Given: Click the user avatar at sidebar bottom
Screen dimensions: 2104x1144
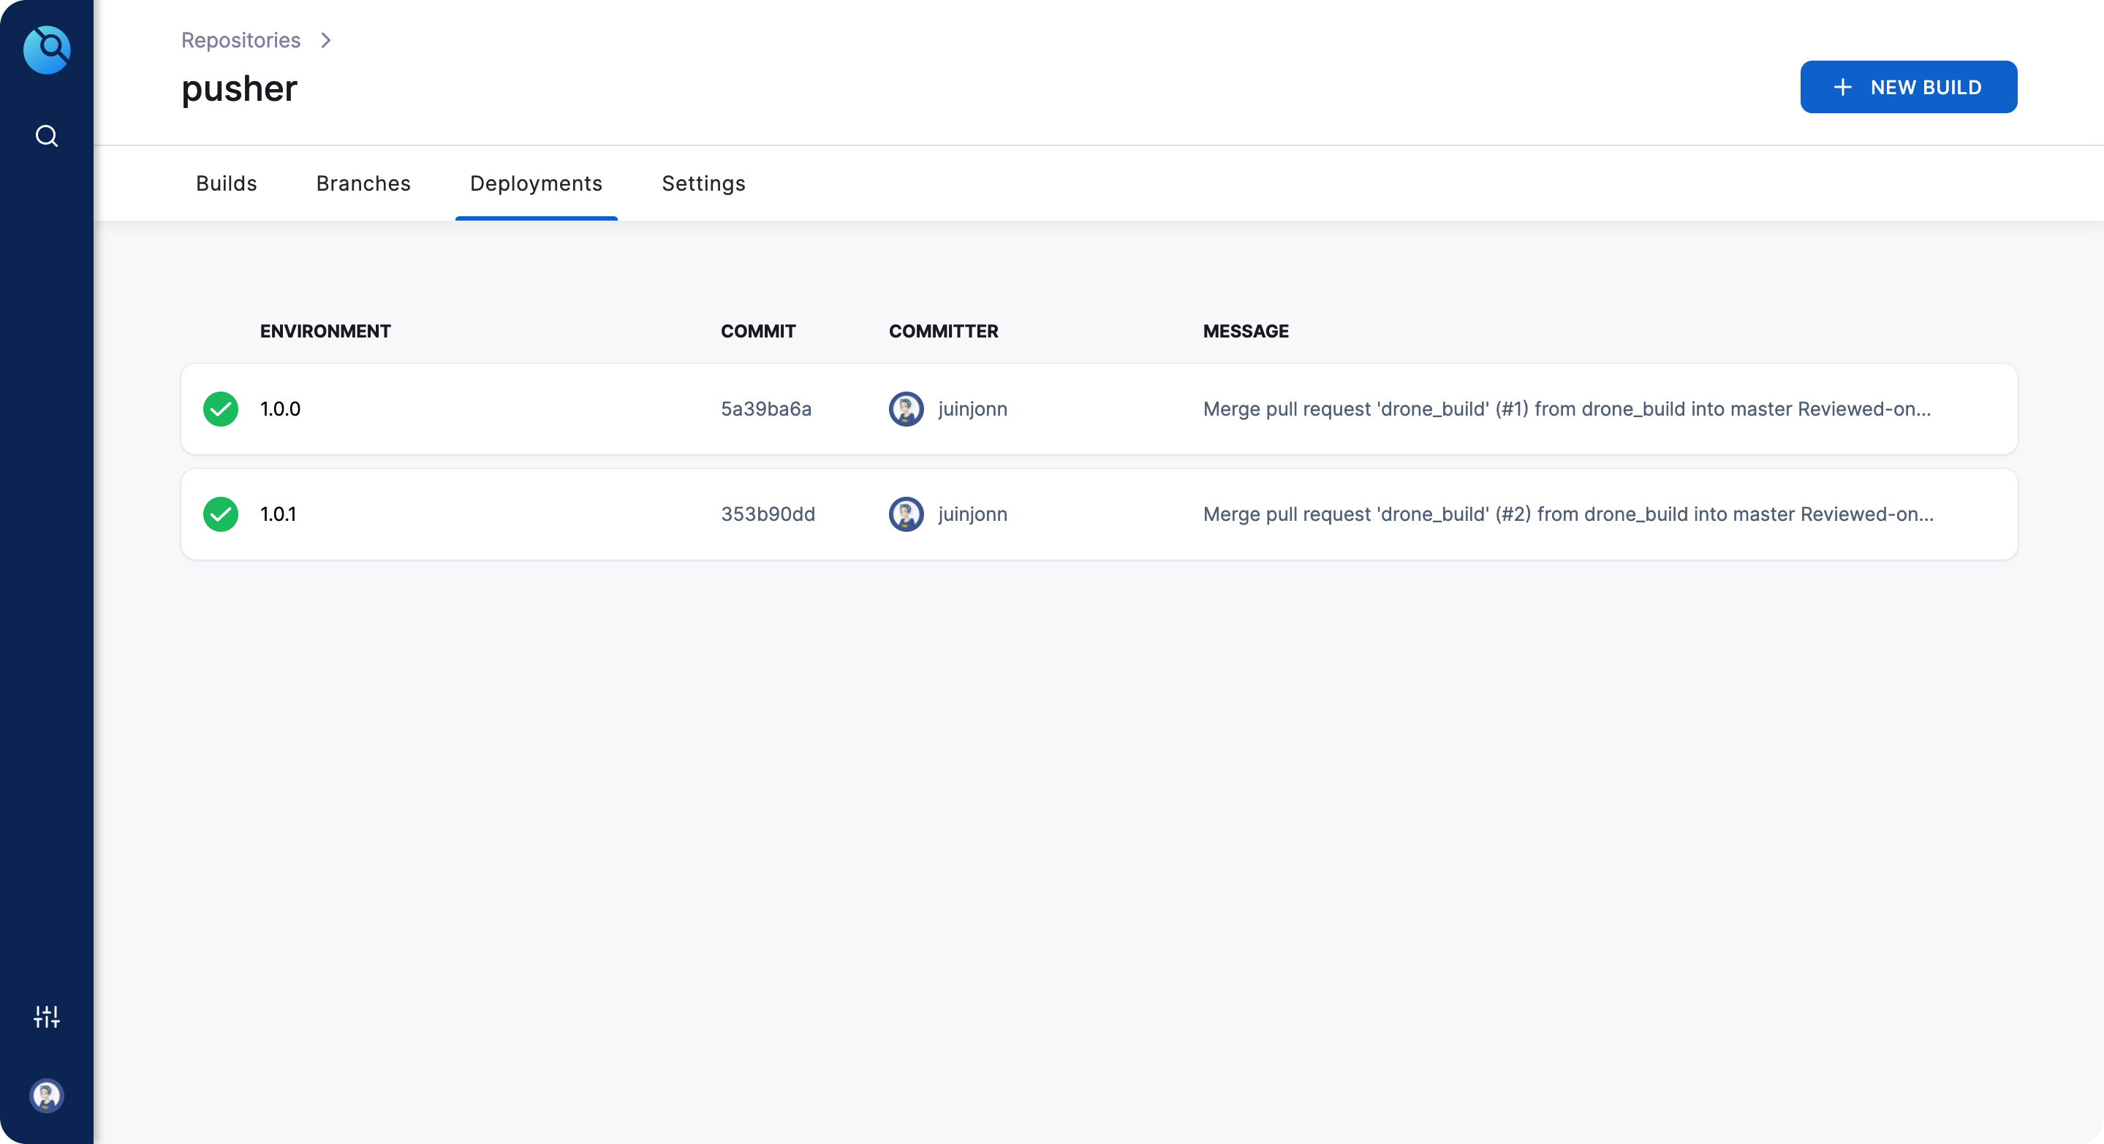Looking at the screenshot, I should pyautogui.click(x=47, y=1095).
